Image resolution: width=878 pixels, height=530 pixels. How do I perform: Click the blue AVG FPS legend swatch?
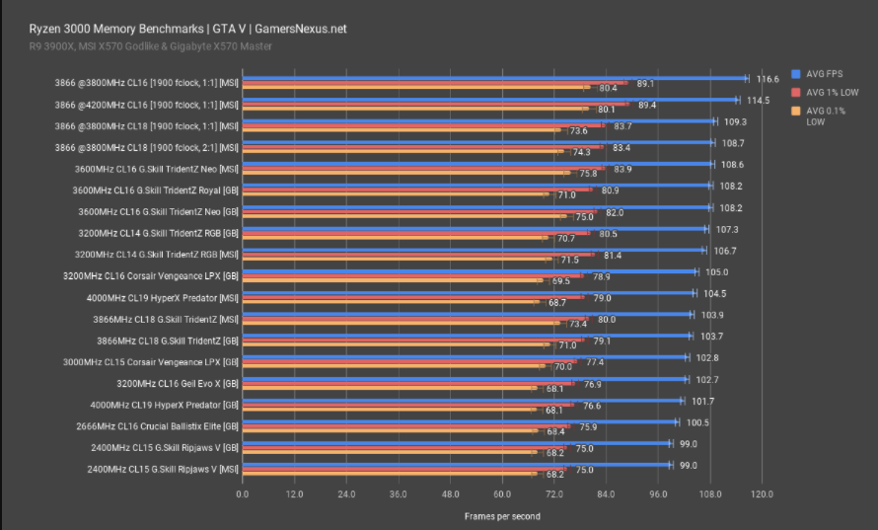(x=794, y=74)
